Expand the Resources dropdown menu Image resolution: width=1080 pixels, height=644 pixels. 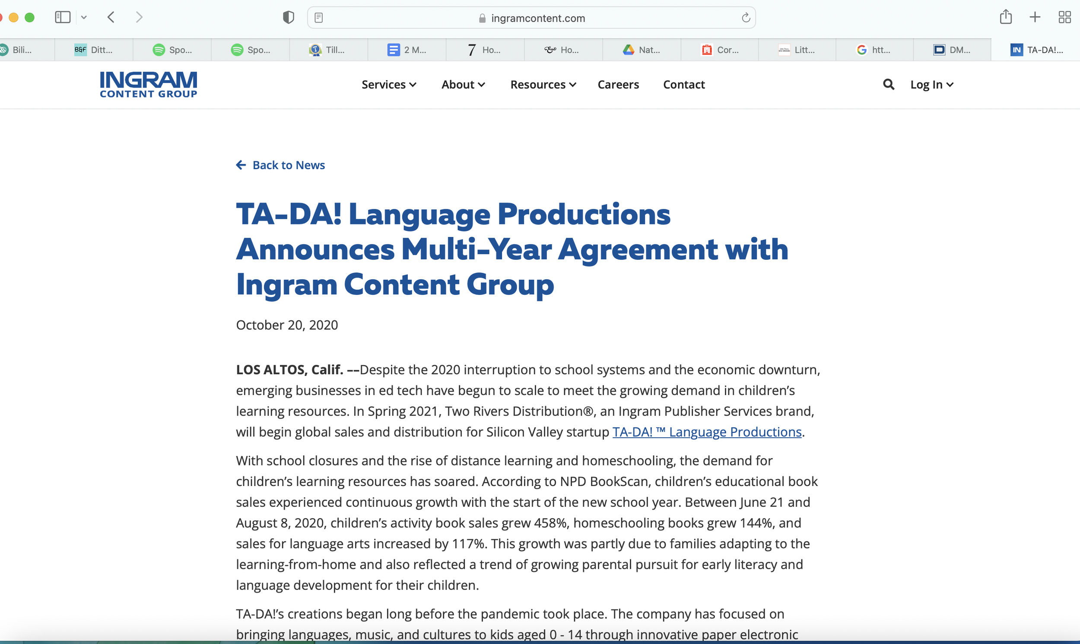pyautogui.click(x=543, y=85)
